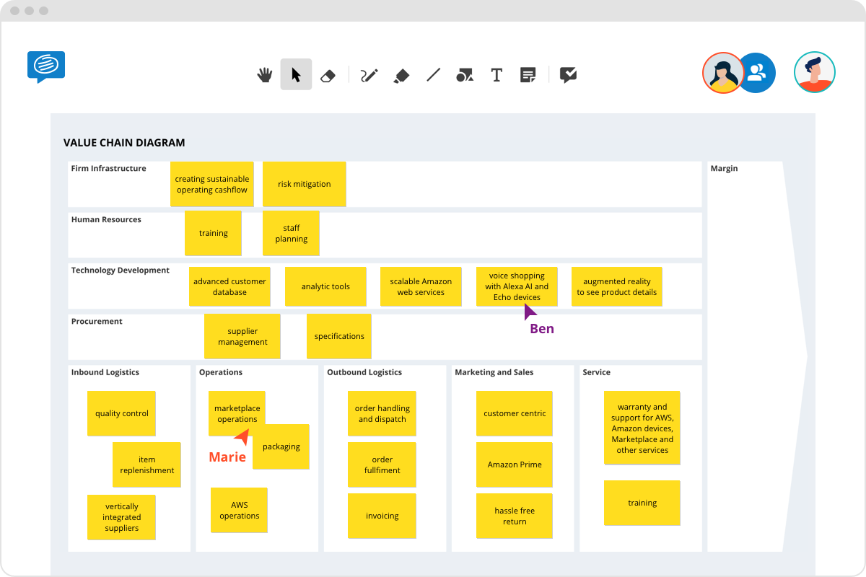Viewport: 866px width, 577px height.
Task: Click the female user avatar
Action: (722, 73)
